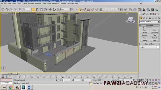
Task: Click the X coordinate input field
Action: [x=67, y=80]
